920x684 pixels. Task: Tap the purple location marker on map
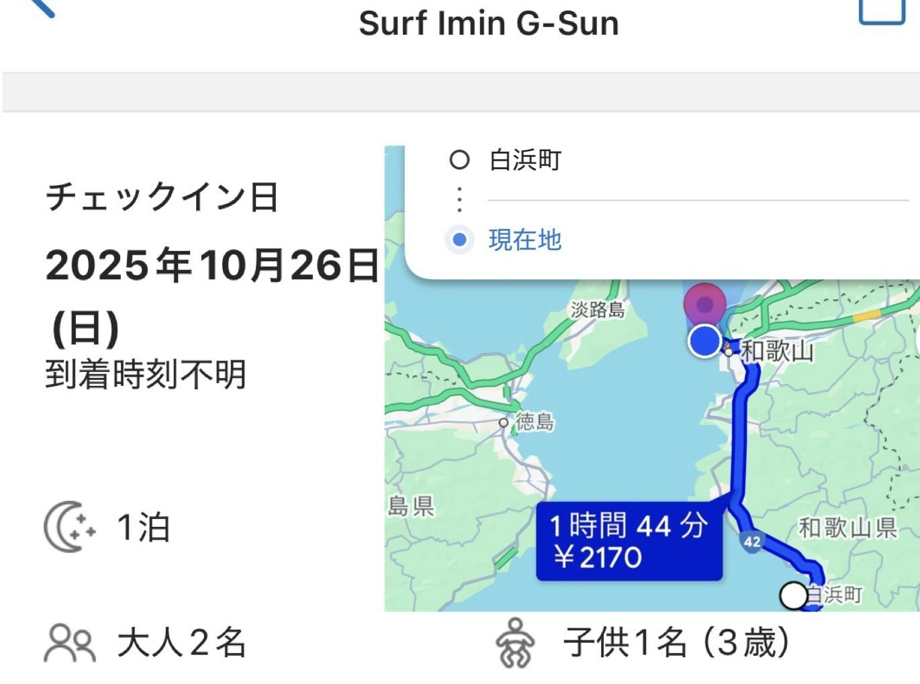pyautogui.click(x=704, y=304)
